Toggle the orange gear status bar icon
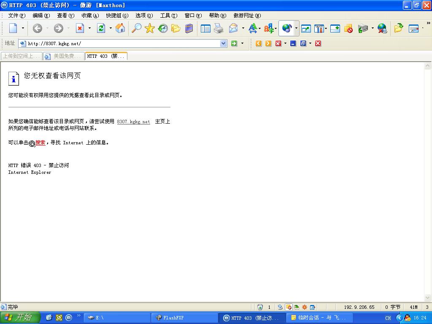 (304, 307)
